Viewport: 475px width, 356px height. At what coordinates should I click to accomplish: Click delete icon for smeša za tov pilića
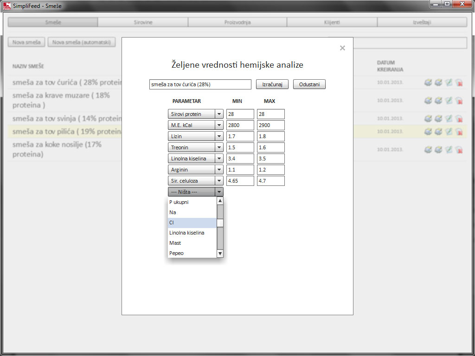click(459, 131)
